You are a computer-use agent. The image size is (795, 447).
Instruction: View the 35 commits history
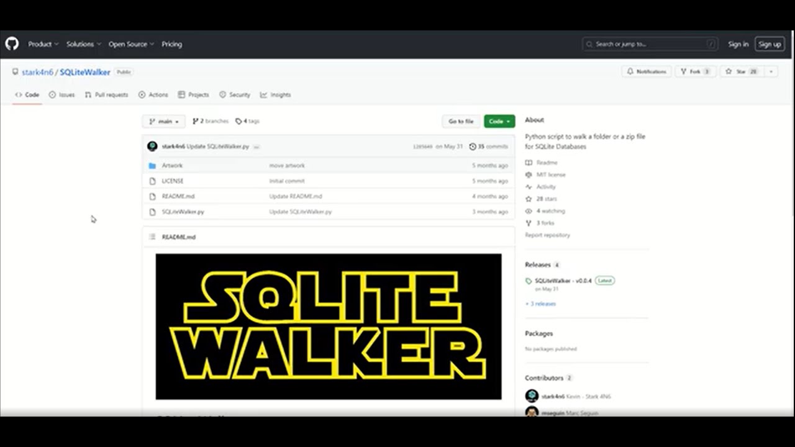point(488,147)
